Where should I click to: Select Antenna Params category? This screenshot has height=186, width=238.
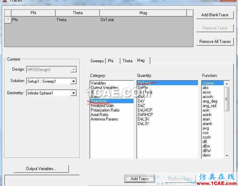click(112, 119)
